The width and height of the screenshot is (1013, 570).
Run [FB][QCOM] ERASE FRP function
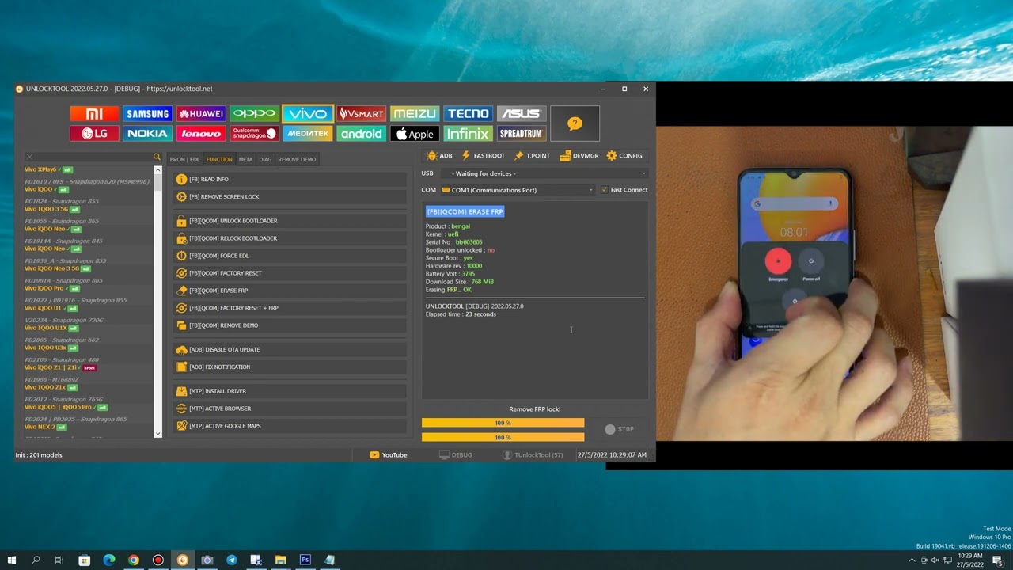[290, 291]
